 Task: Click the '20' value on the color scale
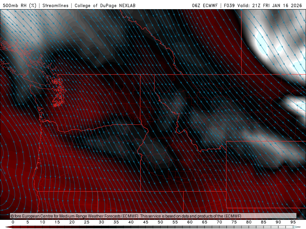tap(72, 222)
